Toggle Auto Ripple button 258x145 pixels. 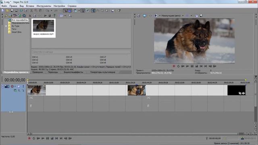click(75, 11)
